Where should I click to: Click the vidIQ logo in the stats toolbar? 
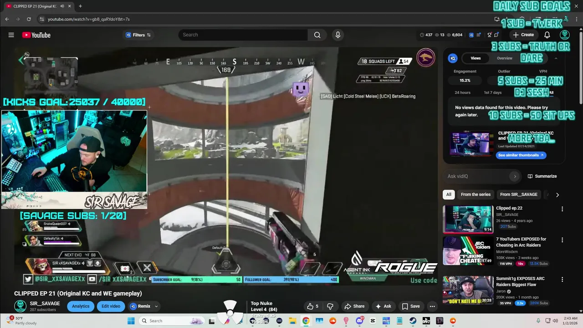(x=471, y=35)
